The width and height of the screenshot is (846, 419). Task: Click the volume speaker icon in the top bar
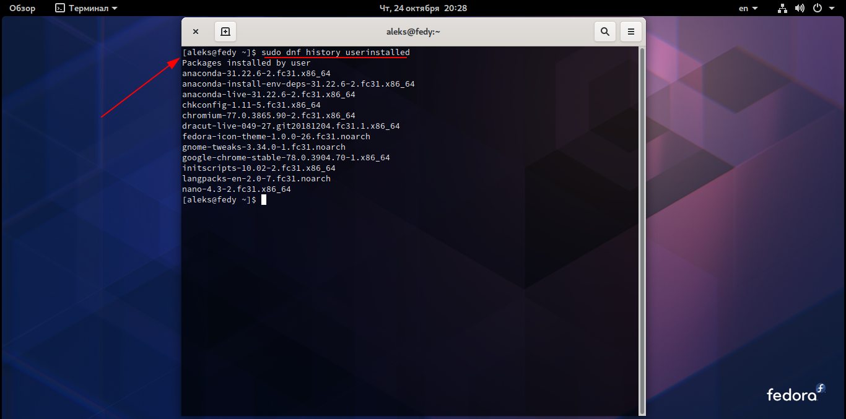799,8
